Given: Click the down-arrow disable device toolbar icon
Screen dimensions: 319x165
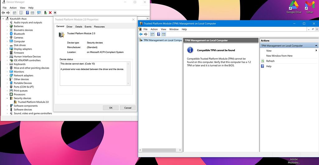Looking at the screenshot, I should pos(55,13).
